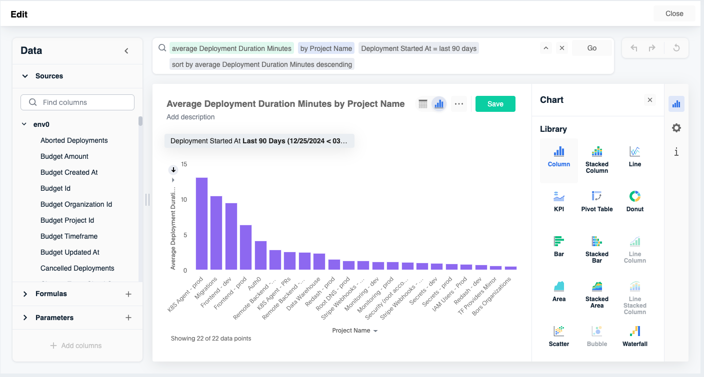Select the 'by Project Name' search token
The width and height of the screenshot is (704, 377).
click(x=326, y=48)
